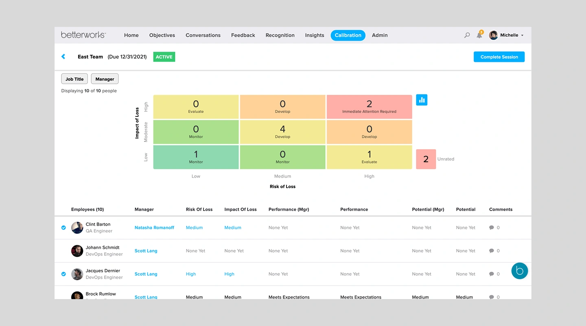Expand Michelle user menu dropdown arrow

pos(522,35)
